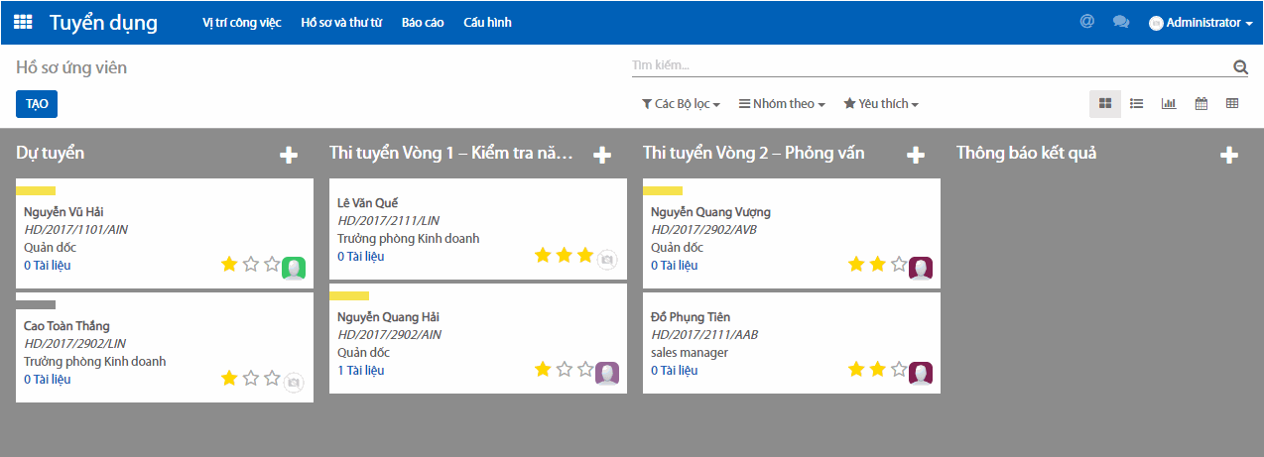The width and height of the screenshot is (1264, 457).
Task: Click avatar on Đỗ Phụng Tiên card
Action: coord(921,373)
